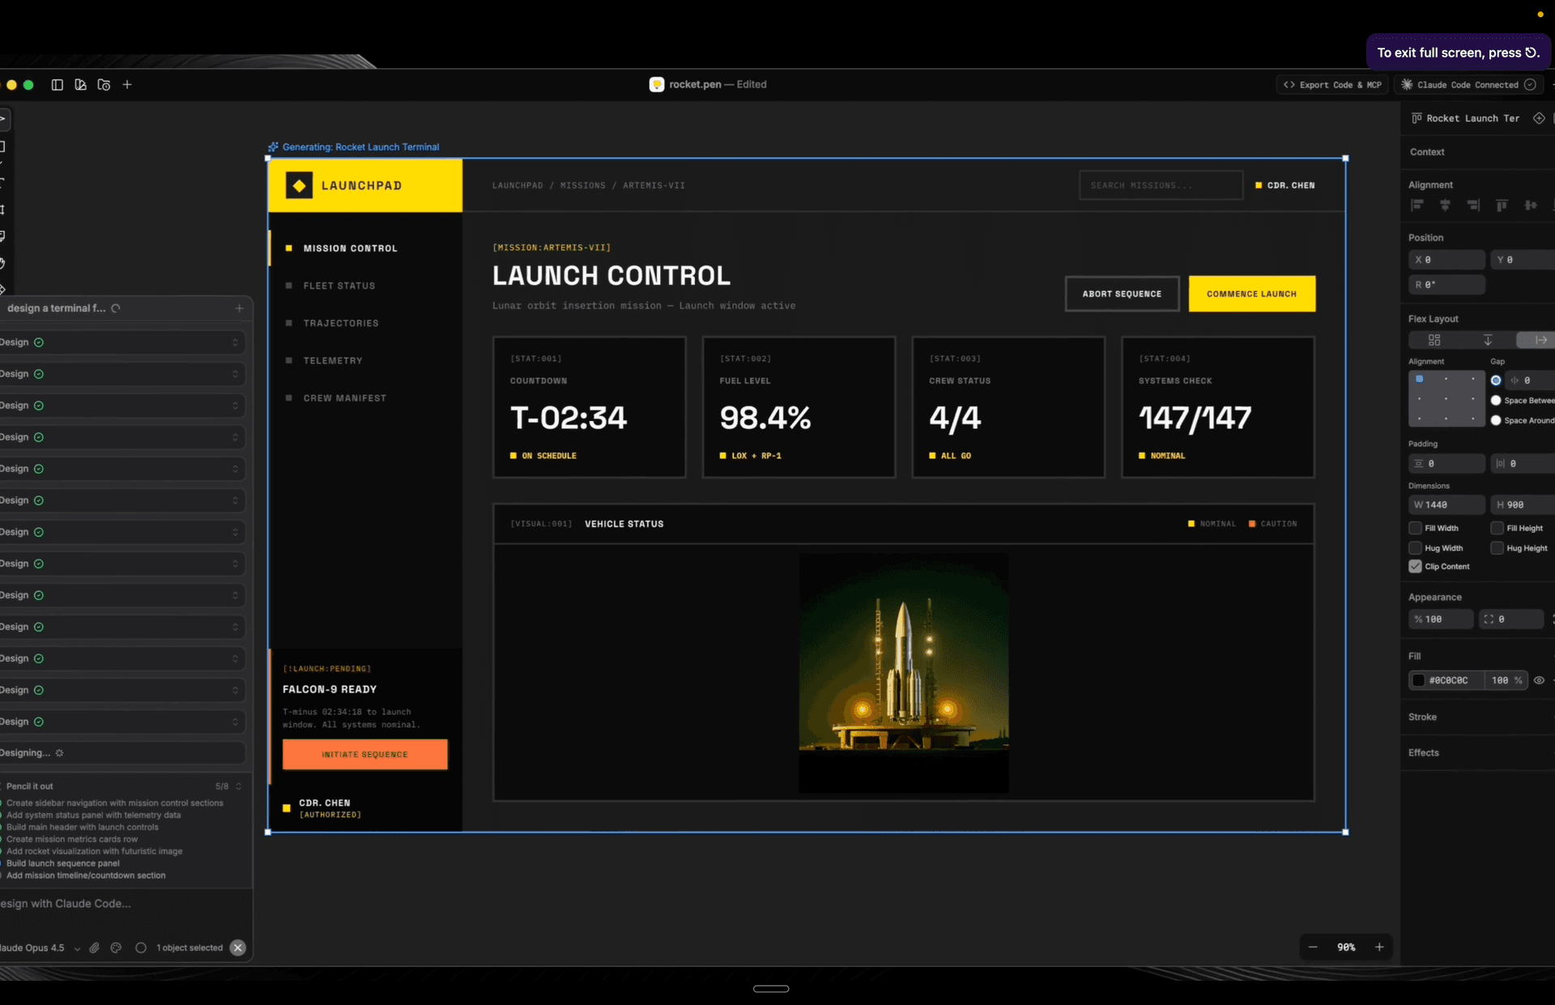Uncheck the Clip Content checkbox
The image size is (1555, 1005).
[1416, 567]
